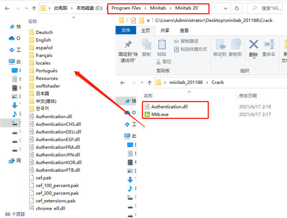287x218 pixels.
Task: Expand the address bar history dropdown
Action: 226,9
